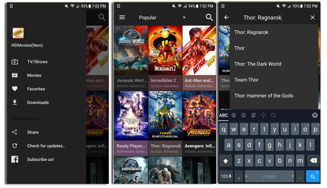Tap the backspace key

313,160
